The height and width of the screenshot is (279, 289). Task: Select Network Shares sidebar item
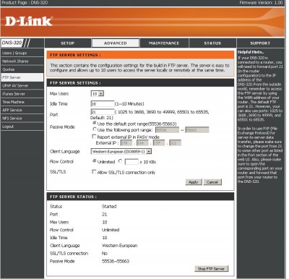(x=22, y=61)
